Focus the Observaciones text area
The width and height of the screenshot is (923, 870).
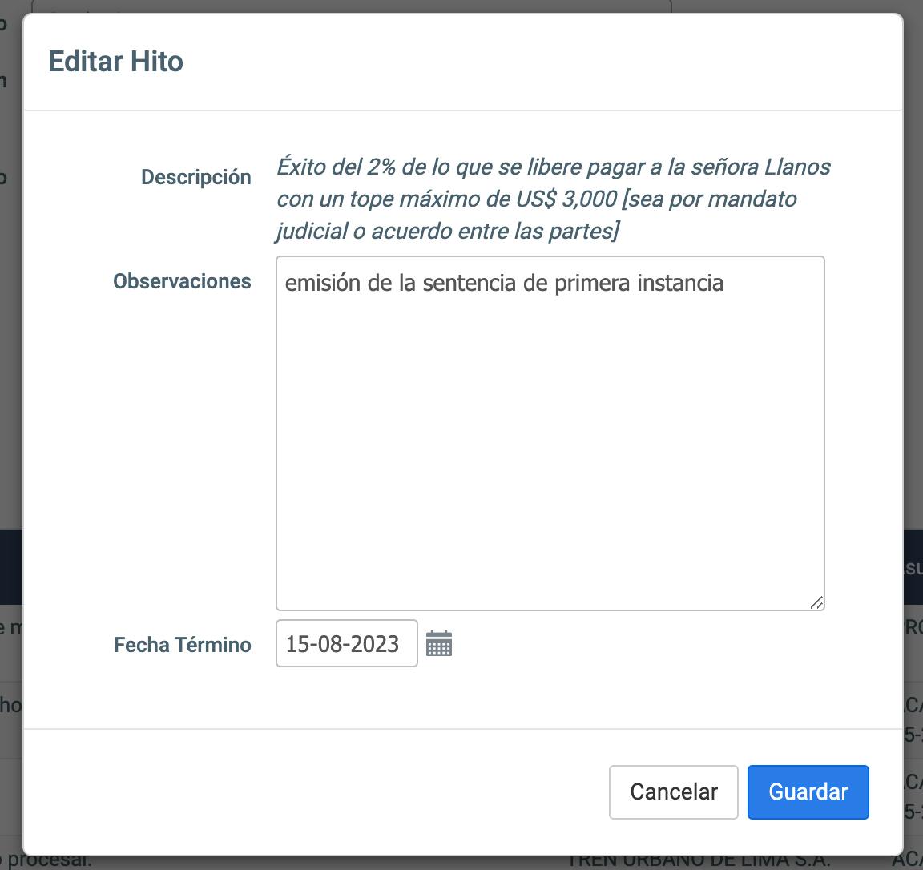(x=550, y=433)
